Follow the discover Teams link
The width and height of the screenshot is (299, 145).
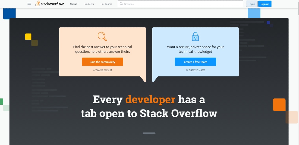[x=197, y=70]
